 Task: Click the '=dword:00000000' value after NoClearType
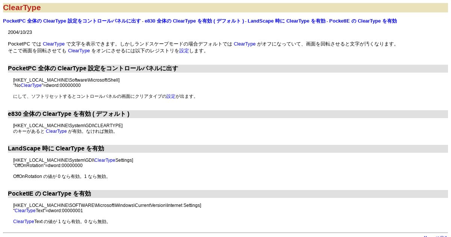62,85
